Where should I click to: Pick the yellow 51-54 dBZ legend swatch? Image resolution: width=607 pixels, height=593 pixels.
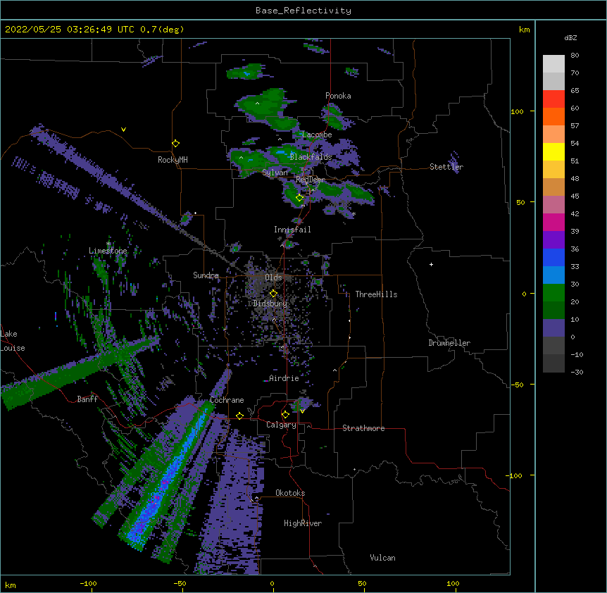553,151
